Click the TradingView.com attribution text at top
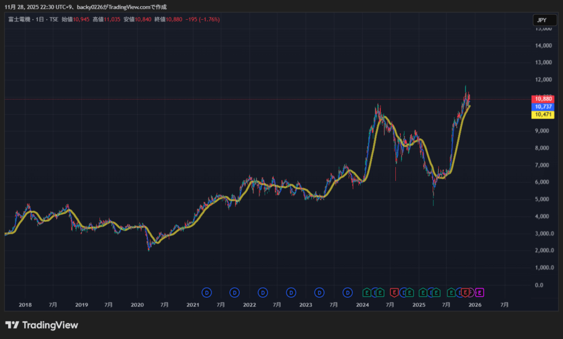 [x=132, y=7]
